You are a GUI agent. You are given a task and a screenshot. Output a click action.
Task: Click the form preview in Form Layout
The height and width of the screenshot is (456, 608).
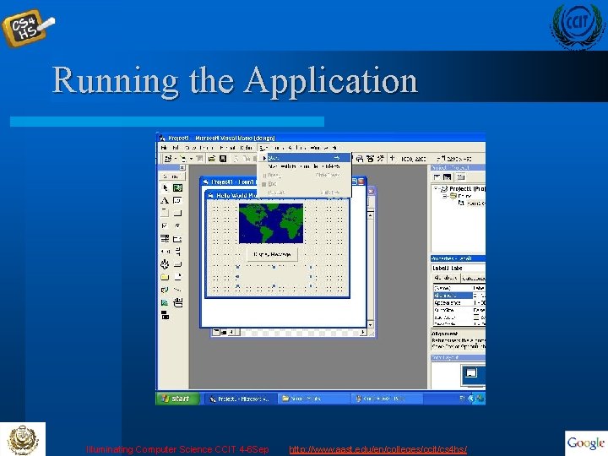(471, 373)
